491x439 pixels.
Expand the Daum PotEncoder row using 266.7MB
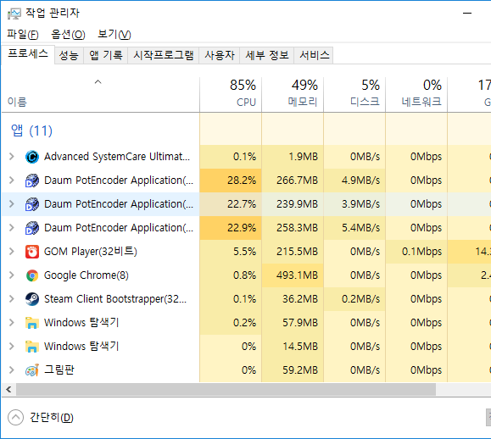point(12,181)
